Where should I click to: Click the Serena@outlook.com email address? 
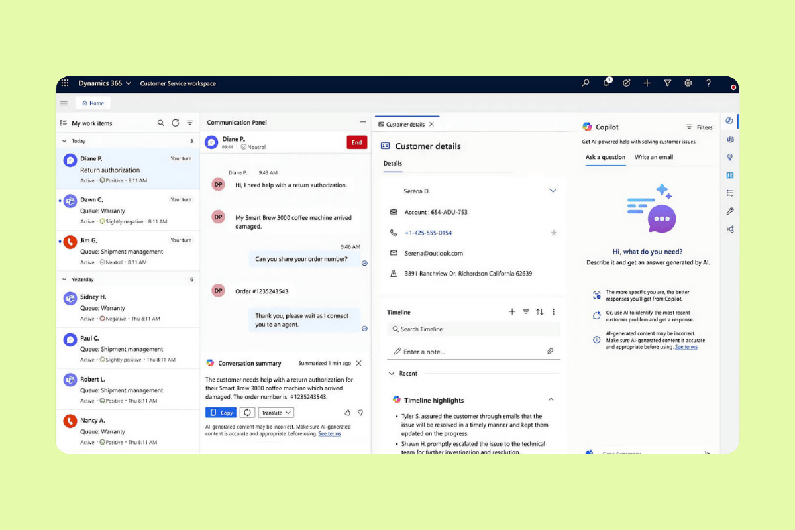[x=433, y=253]
